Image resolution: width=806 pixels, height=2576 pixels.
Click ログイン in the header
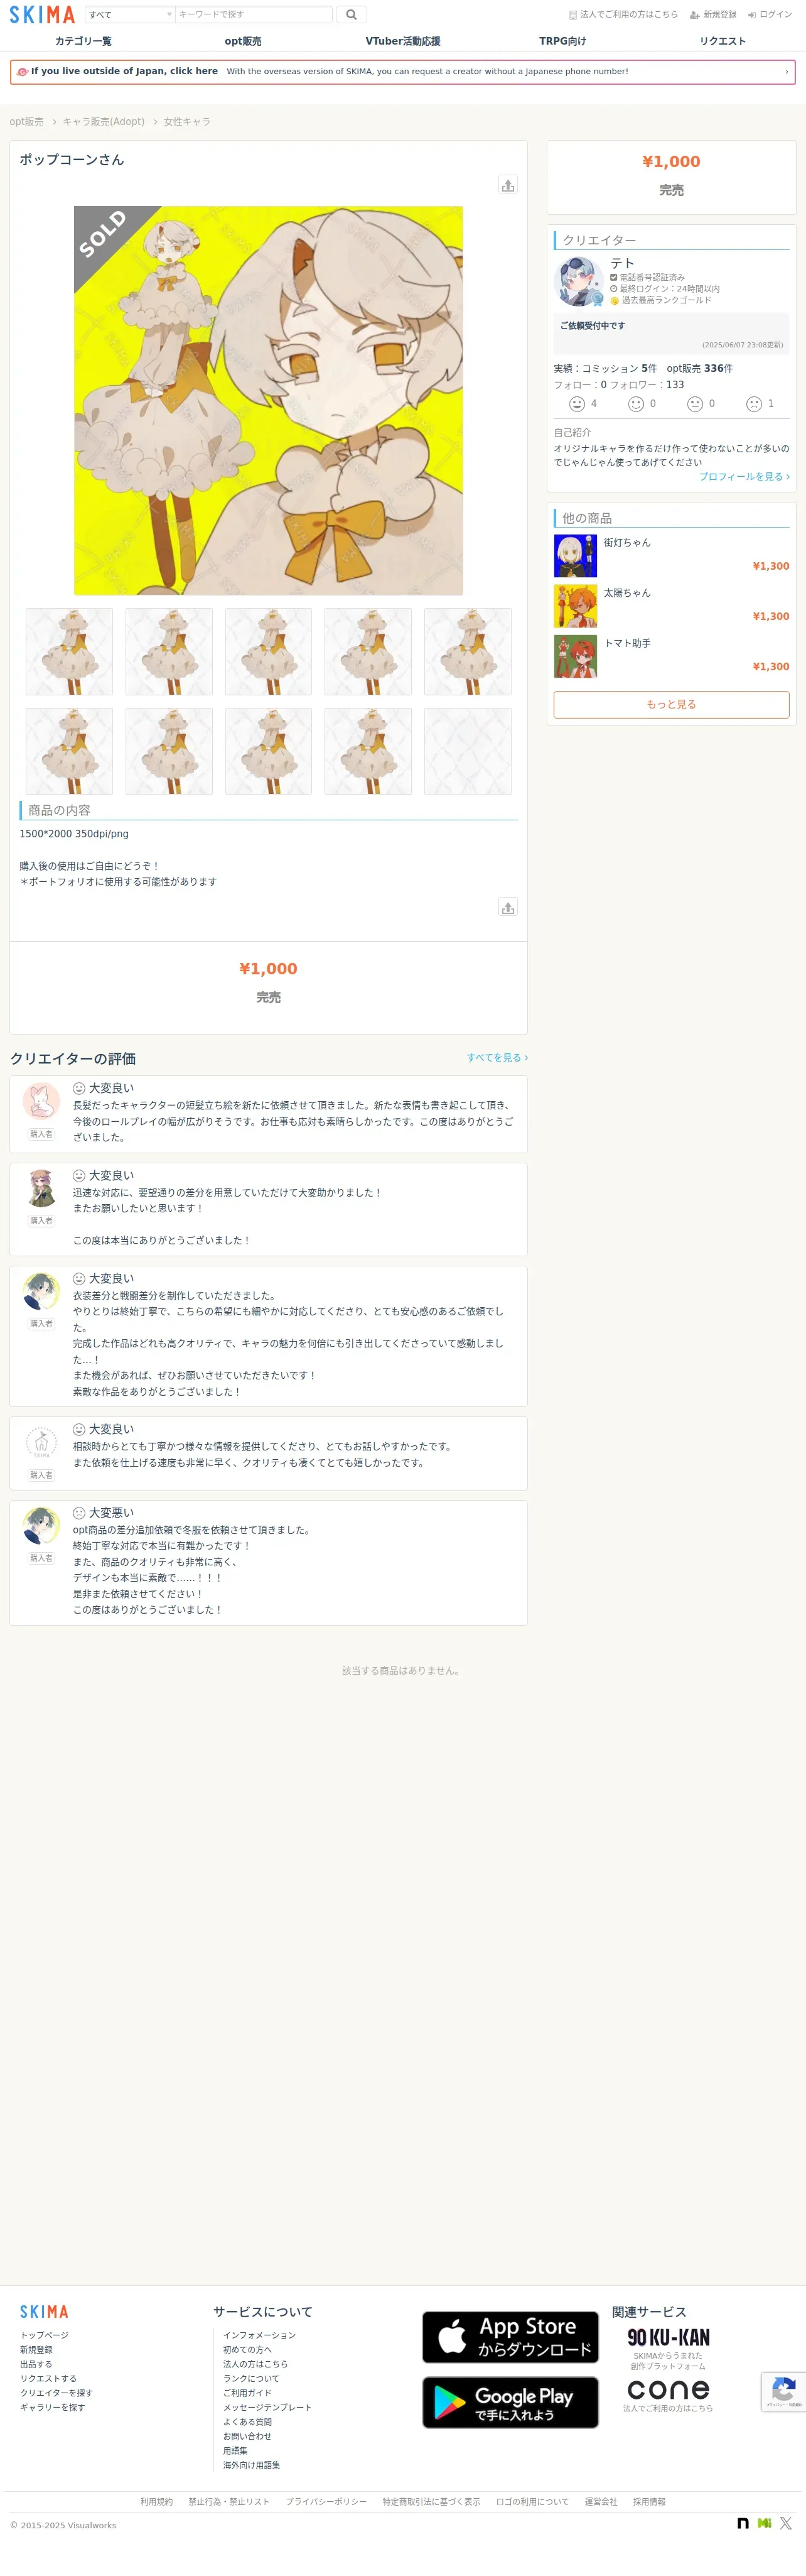tap(770, 14)
